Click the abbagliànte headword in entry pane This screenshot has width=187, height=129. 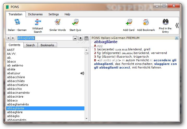[x=106, y=42]
